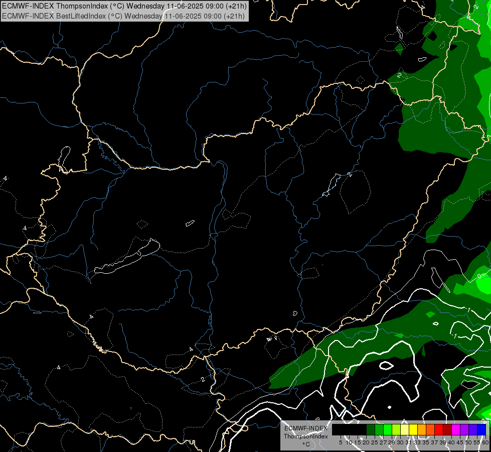Screen dimensions: 491x452
Task: Click the legend tick value '35'
Action: pos(426,442)
